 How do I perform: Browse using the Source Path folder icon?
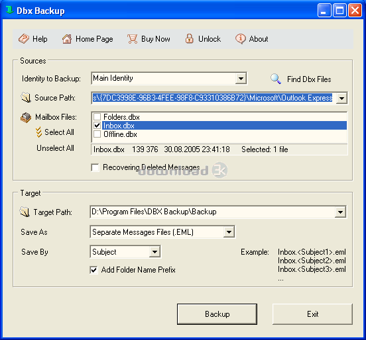[x=26, y=97]
